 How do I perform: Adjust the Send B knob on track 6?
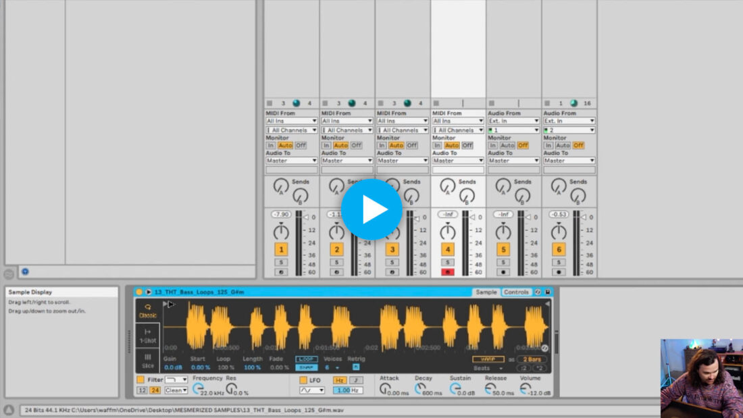(x=578, y=195)
